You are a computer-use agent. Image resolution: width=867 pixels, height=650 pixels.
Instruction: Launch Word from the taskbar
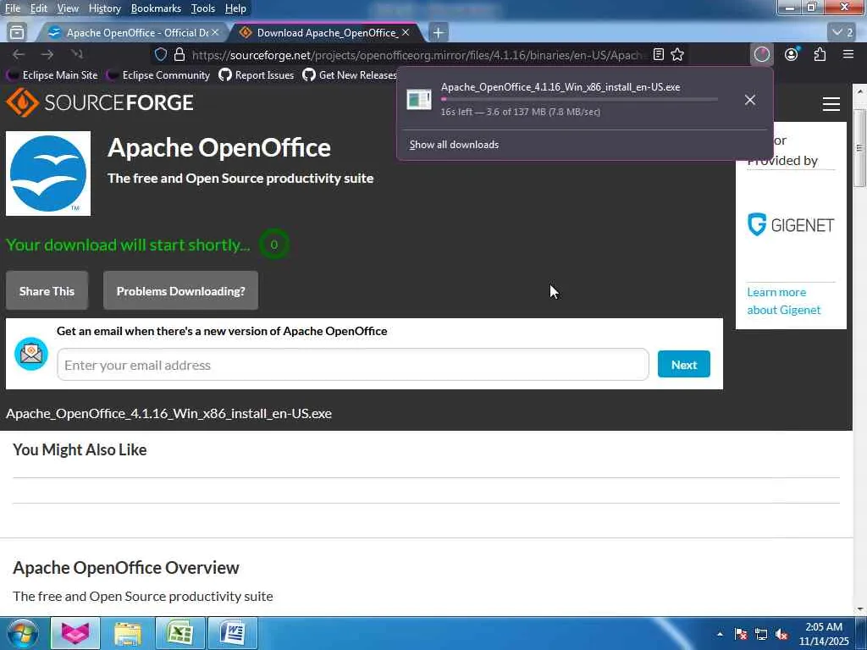click(x=233, y=633)
